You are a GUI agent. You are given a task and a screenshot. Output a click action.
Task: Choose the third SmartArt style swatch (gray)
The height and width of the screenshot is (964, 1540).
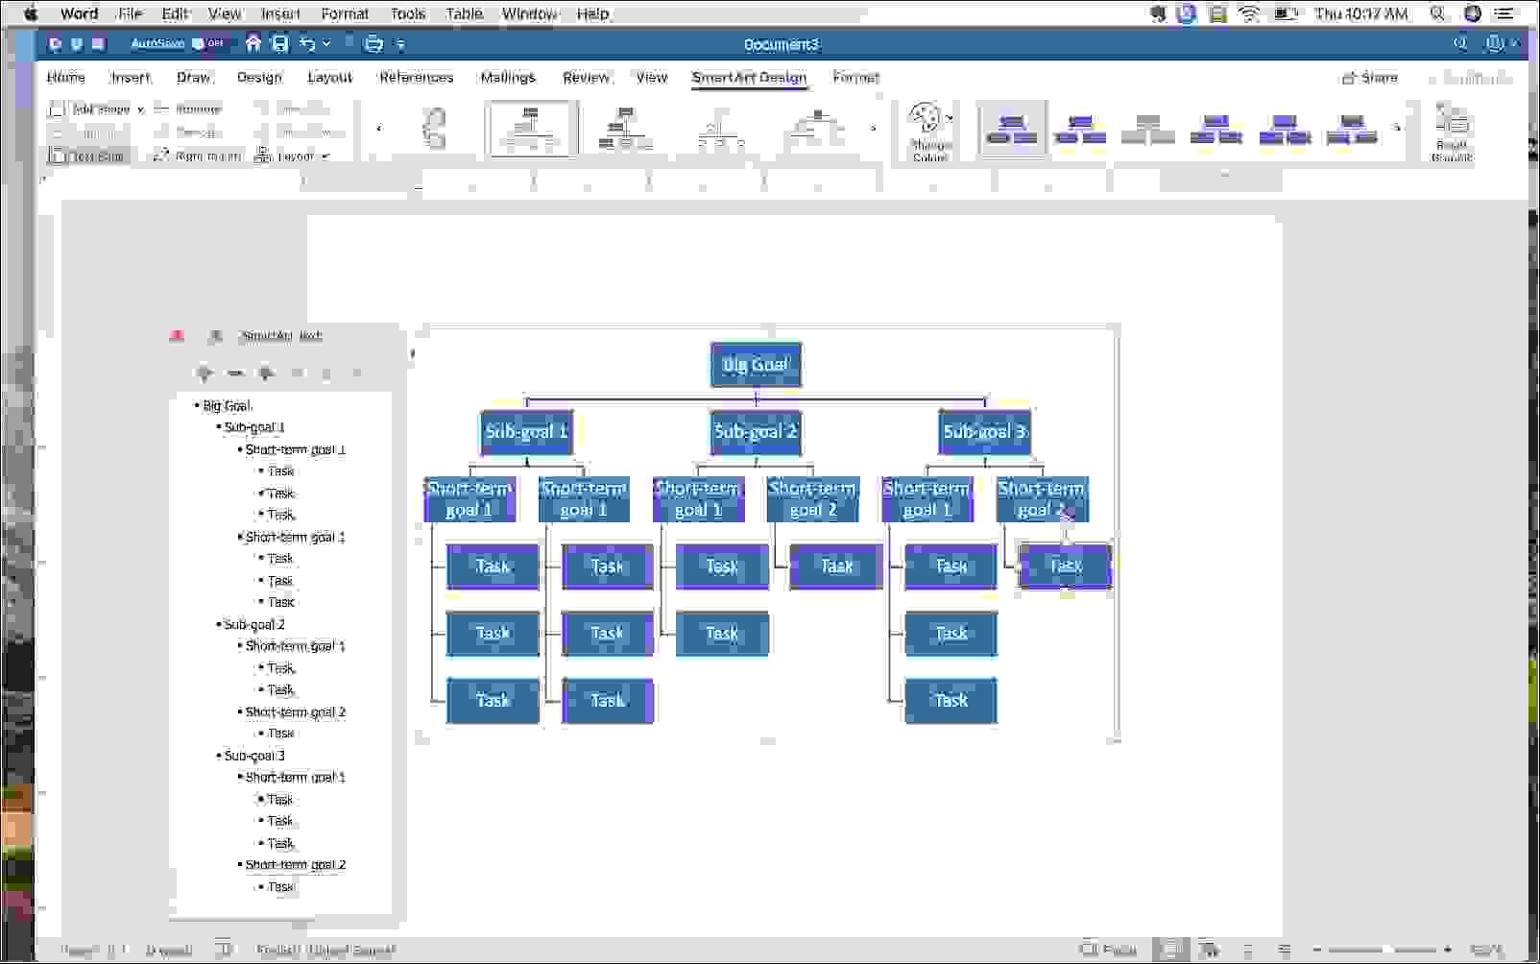pyautogui.click(x=1148, y=130)
